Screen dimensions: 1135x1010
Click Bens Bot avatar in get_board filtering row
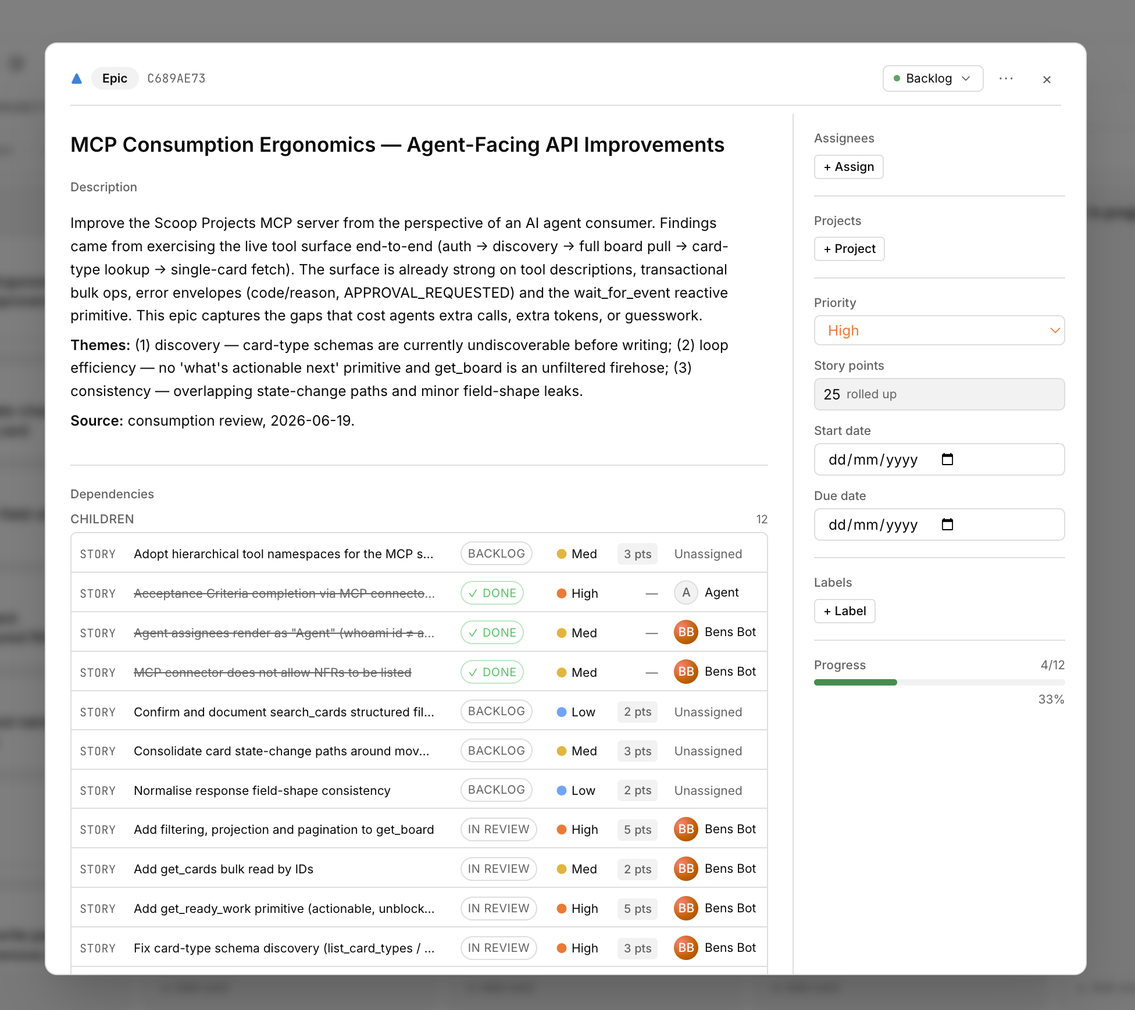(x=686, y=829)
